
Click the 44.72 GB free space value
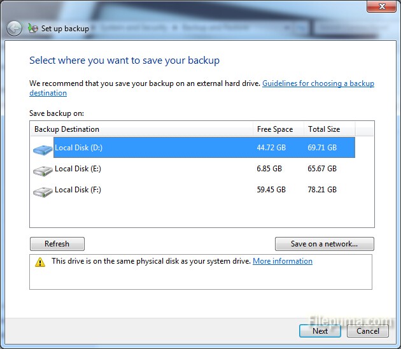271,148
